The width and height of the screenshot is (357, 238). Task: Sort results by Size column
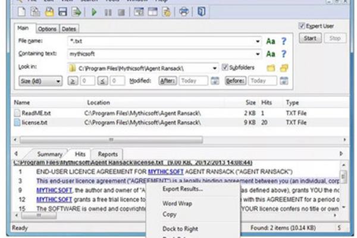pyautogui.click(x=250, y=102)
